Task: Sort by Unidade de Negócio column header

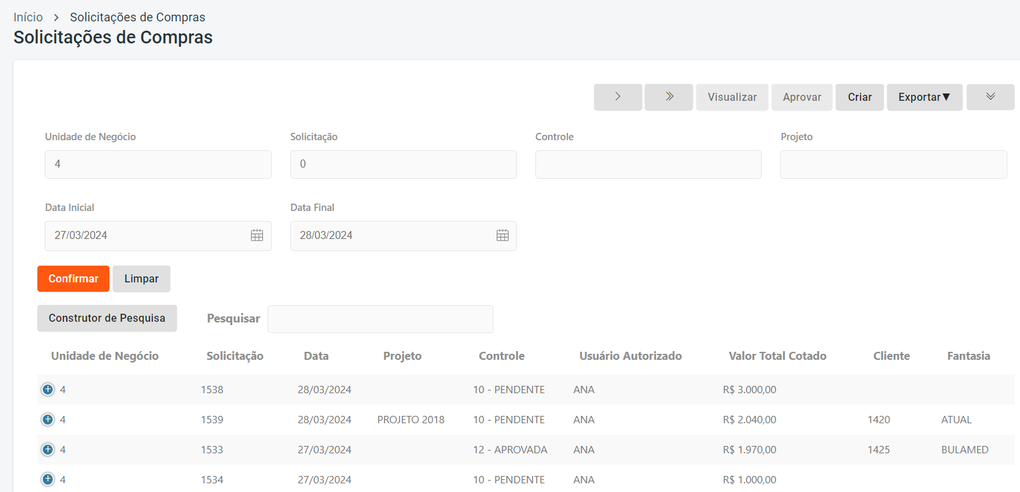Action: [105, 356]
